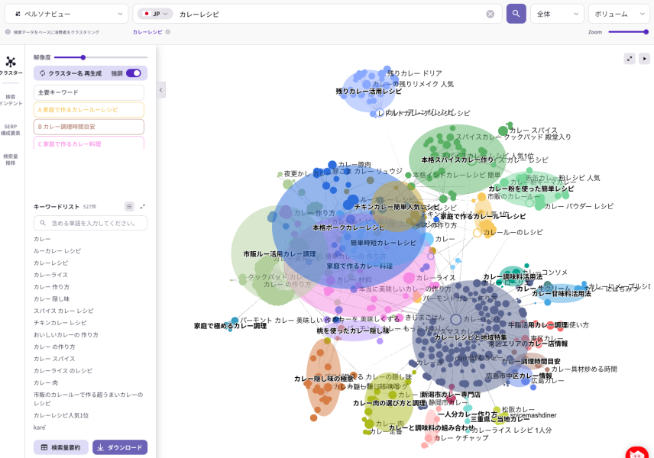Collapse the left panel with the chevron
Image resolution: width=654 pixels, height=458 pixels.
tap(161, 90)
